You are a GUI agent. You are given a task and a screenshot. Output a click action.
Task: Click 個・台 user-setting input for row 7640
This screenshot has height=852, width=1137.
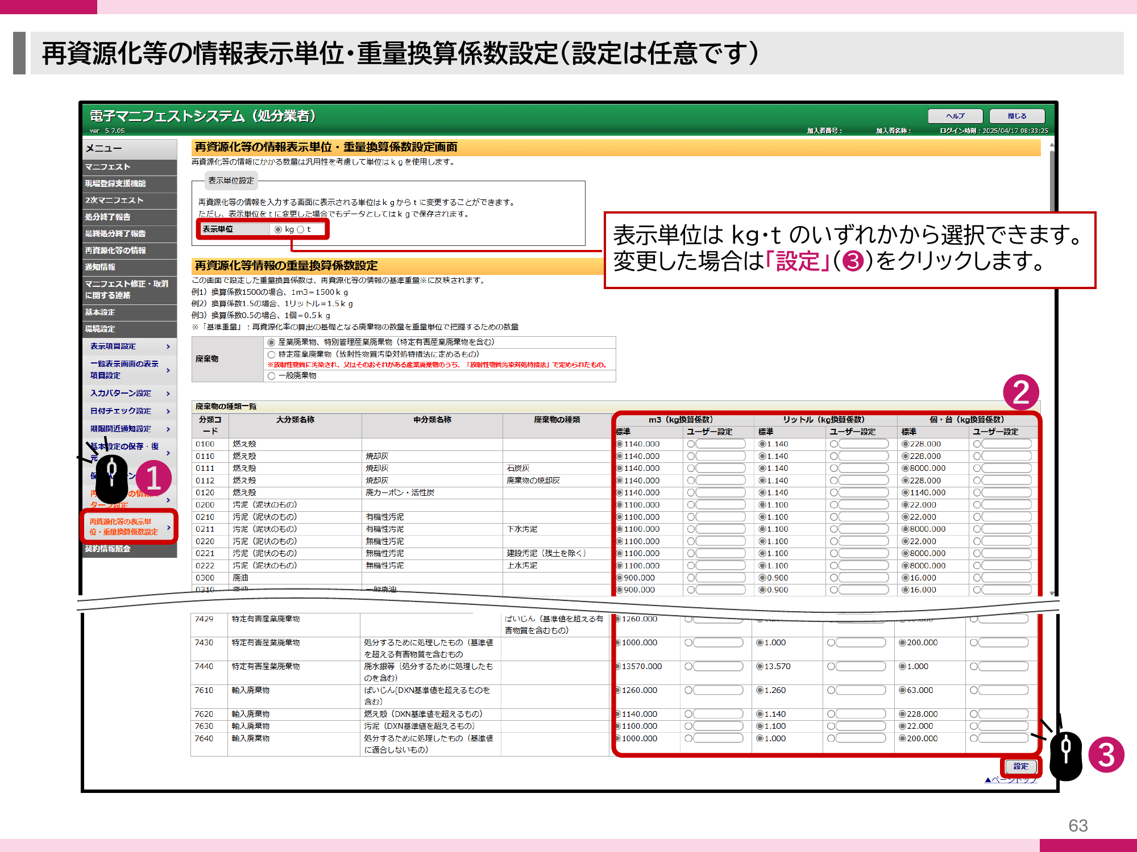1003,738
